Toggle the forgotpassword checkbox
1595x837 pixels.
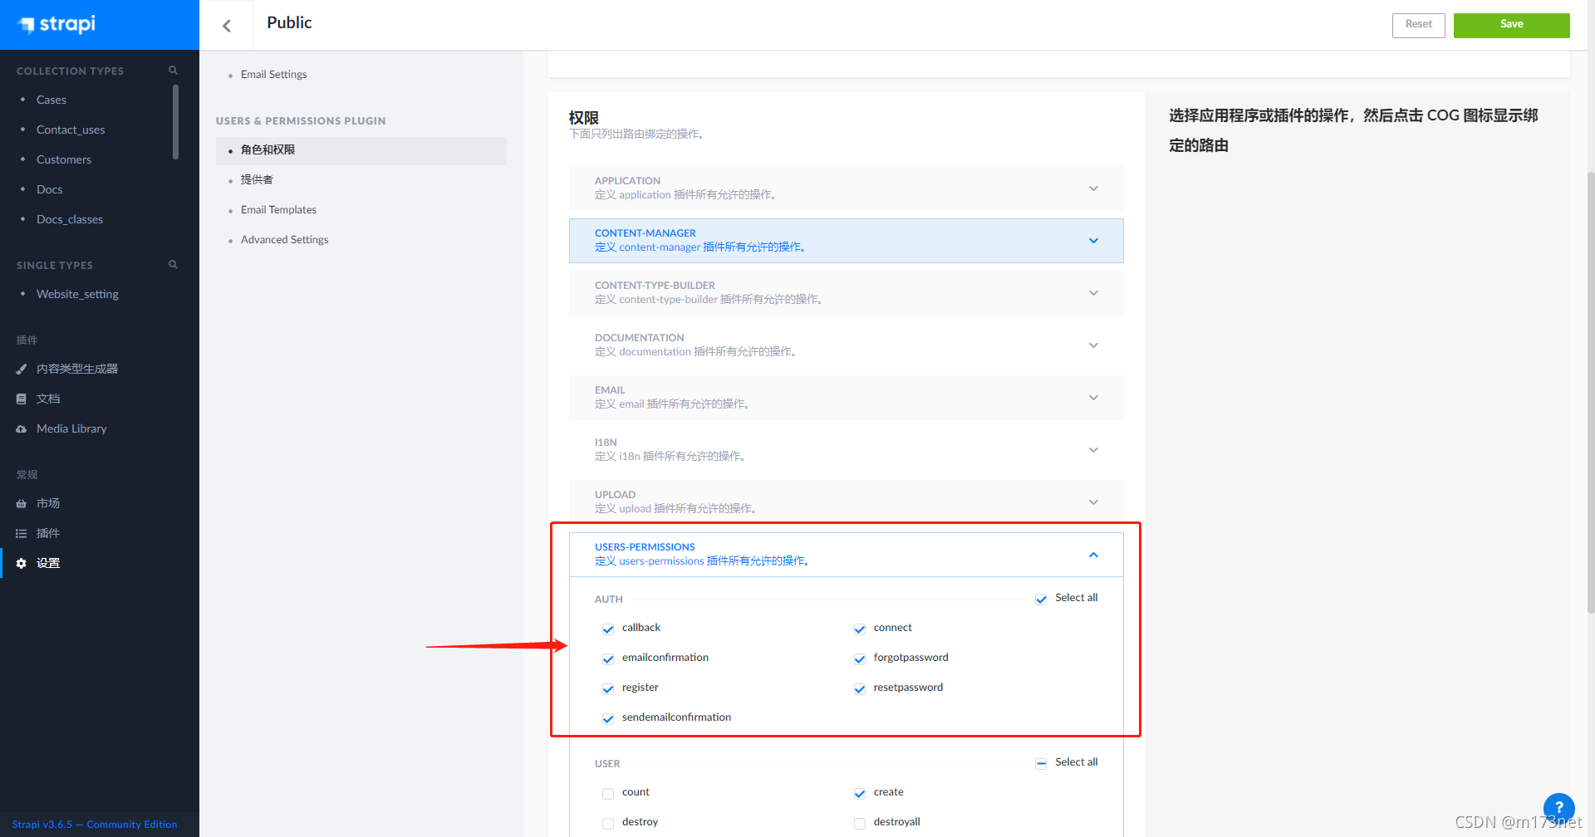[860, 658]
